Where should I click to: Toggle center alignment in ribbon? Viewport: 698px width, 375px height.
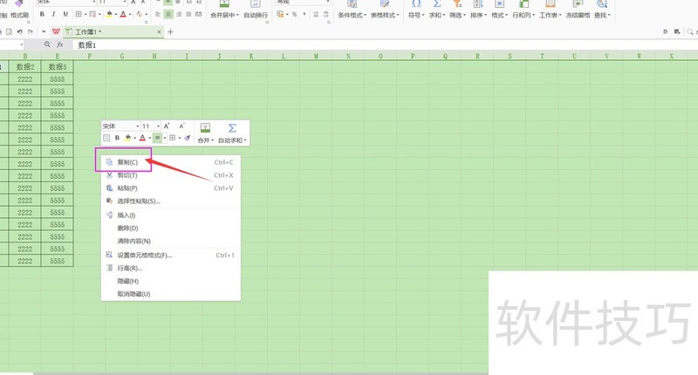[168, 14]
